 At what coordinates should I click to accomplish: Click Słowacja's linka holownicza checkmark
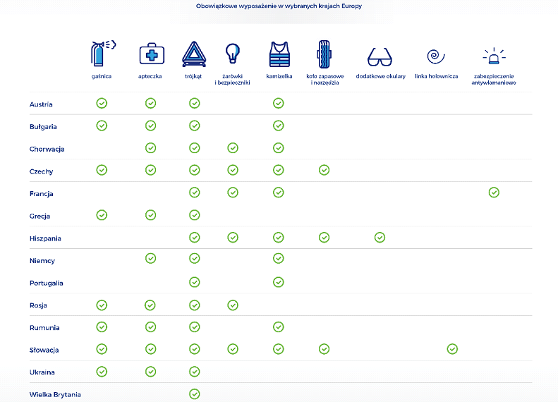452,349
